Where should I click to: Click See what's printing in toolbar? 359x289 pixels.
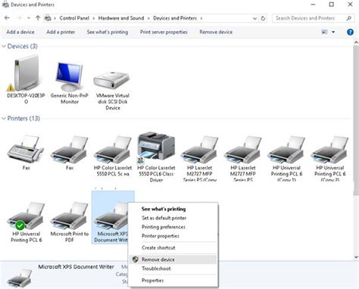coord(108,32)
